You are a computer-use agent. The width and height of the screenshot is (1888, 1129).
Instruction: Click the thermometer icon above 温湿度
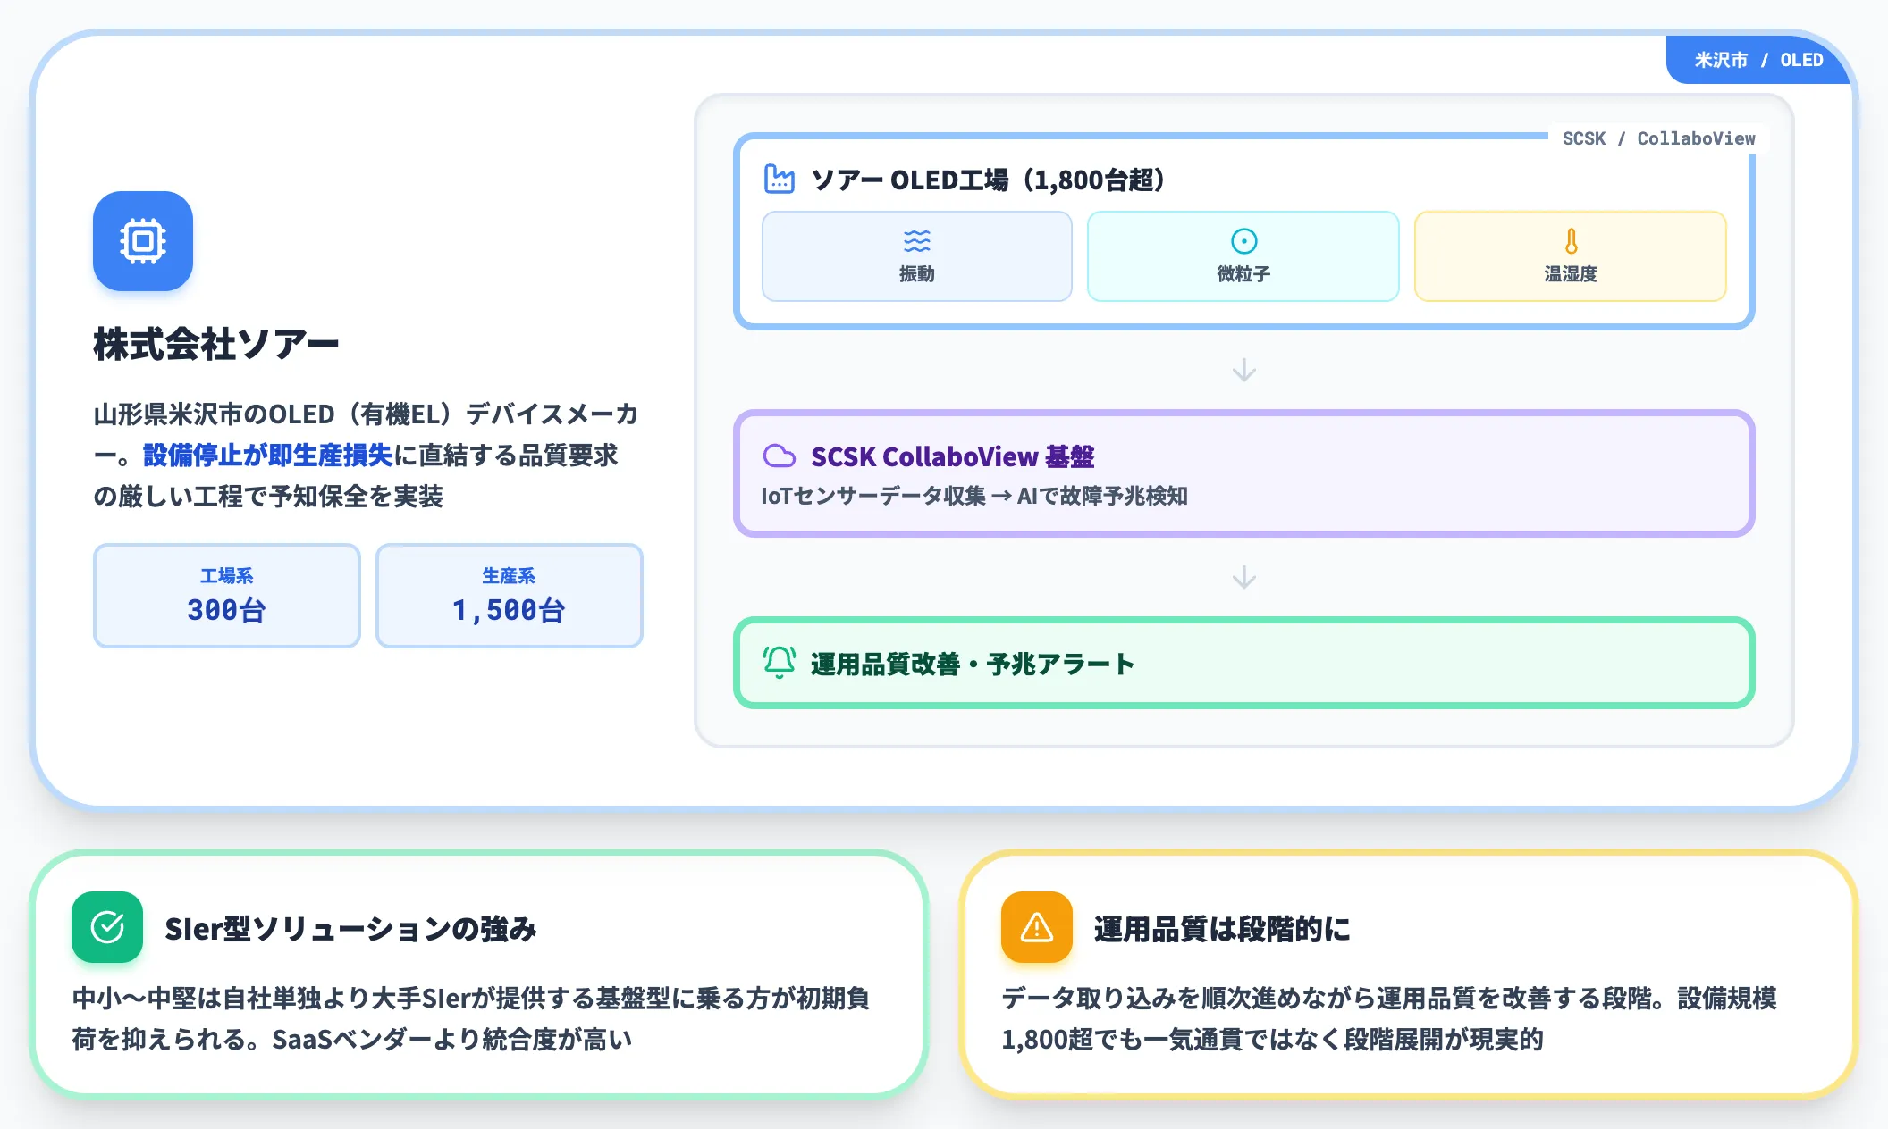(x=1571, y=241)
